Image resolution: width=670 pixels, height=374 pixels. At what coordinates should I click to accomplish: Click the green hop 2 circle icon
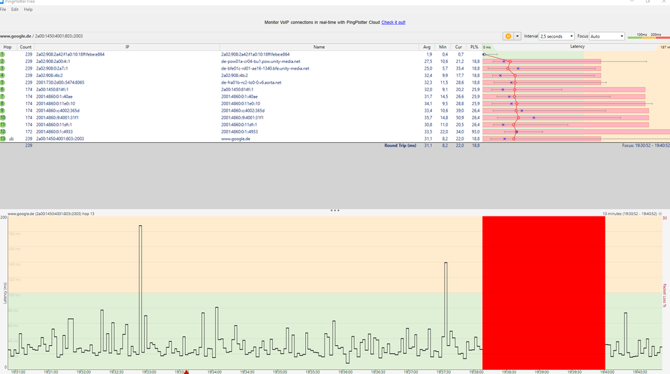coord(2,62)
